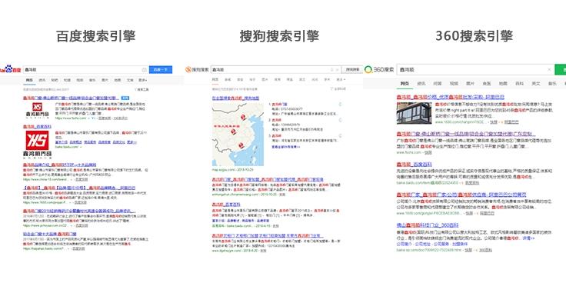Select 360 百科 tab

(x=519, y=83)
